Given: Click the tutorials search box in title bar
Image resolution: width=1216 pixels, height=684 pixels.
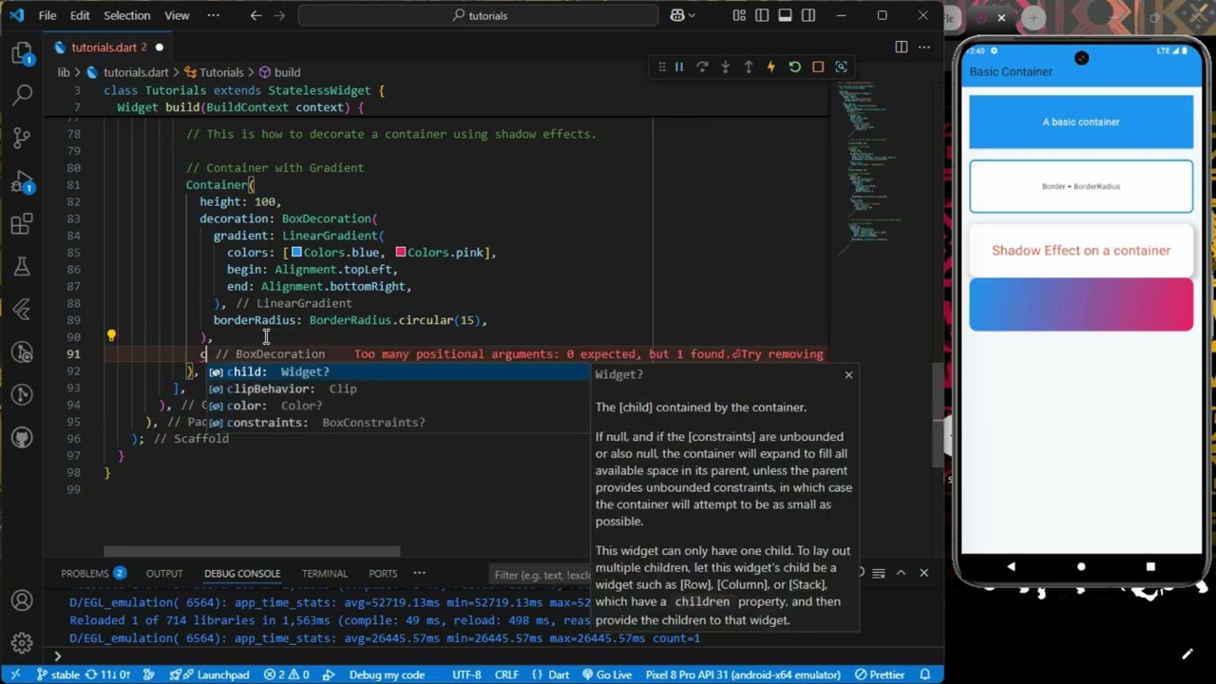Looking at the screenshot, I should pyautogui.click(x=478, y=15).
